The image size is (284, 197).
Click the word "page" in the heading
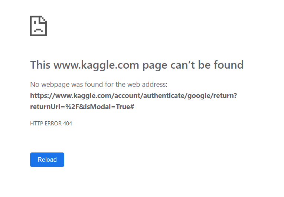tap(155, 65)
